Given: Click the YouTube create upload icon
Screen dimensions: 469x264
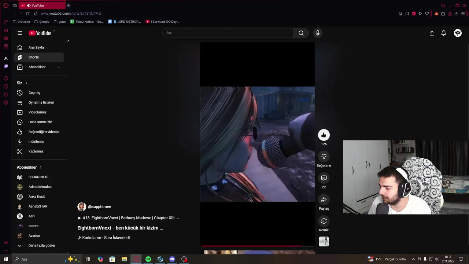Looking at the screenshot, I should point(432,33).
